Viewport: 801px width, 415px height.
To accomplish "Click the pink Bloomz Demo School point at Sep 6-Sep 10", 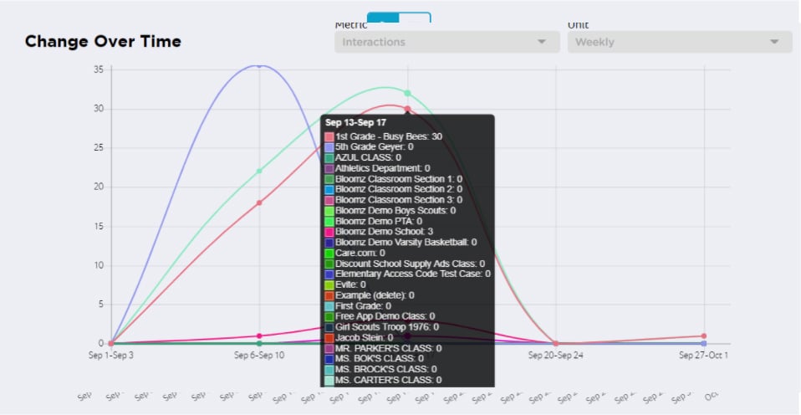I will [x=259, y=336].
